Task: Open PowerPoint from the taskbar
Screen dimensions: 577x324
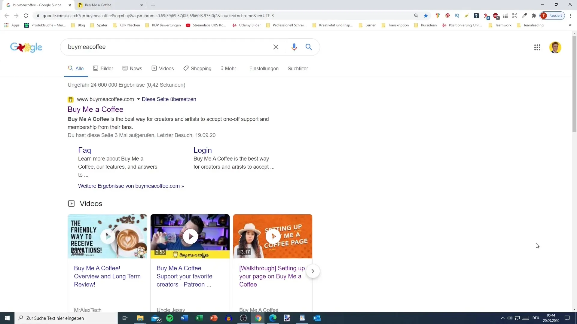Action: click(x=214, y=318)
